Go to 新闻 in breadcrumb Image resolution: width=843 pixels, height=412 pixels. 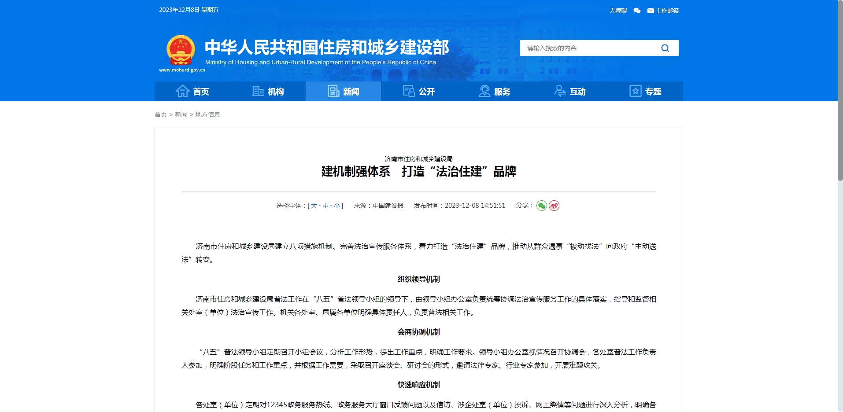coord(181,114)
